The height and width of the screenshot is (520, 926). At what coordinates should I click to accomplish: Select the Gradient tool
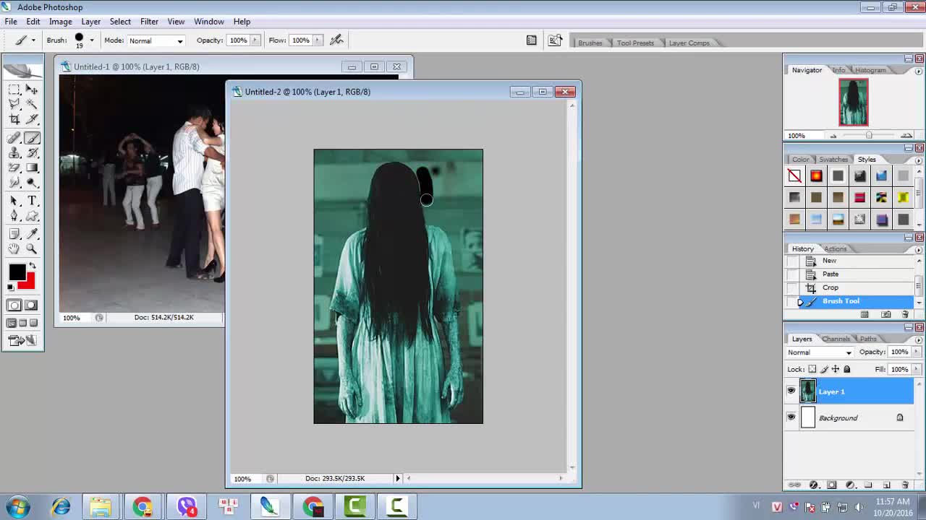click(32, 168)
